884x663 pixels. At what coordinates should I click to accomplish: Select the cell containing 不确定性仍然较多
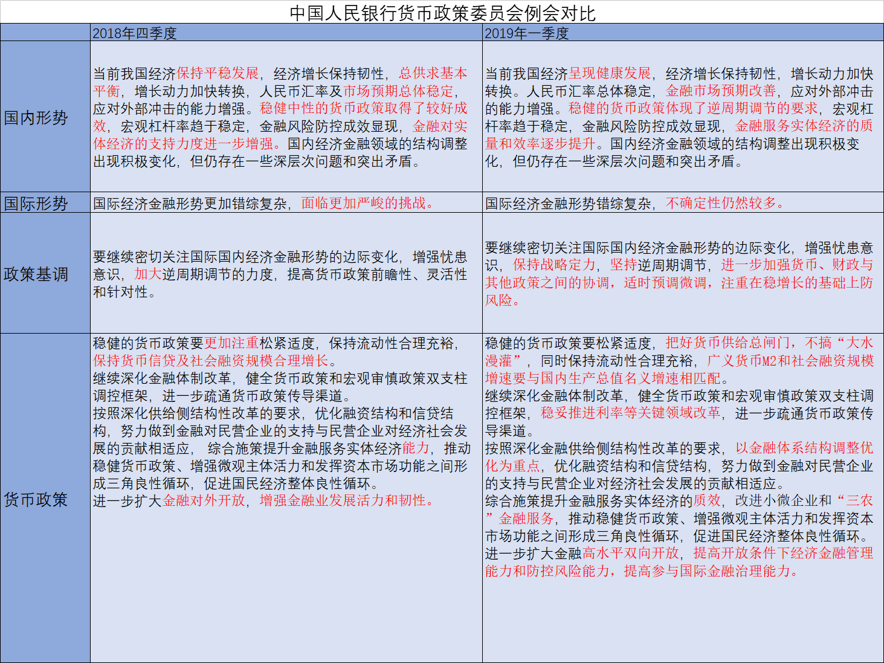coord(683,202)
